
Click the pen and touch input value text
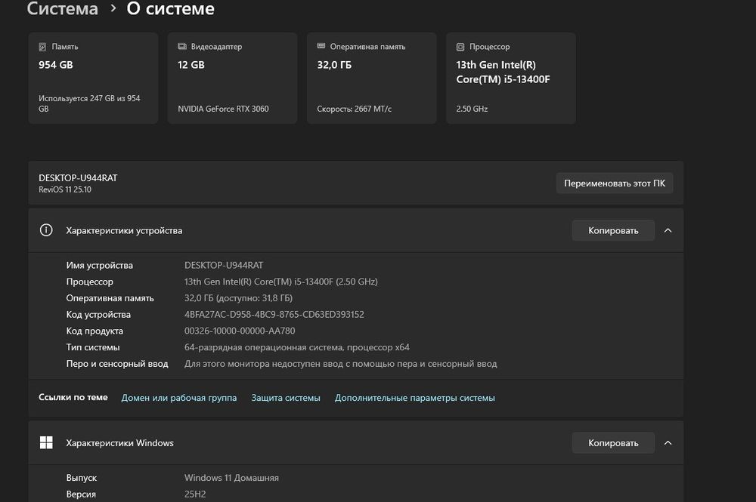(341, 364)
